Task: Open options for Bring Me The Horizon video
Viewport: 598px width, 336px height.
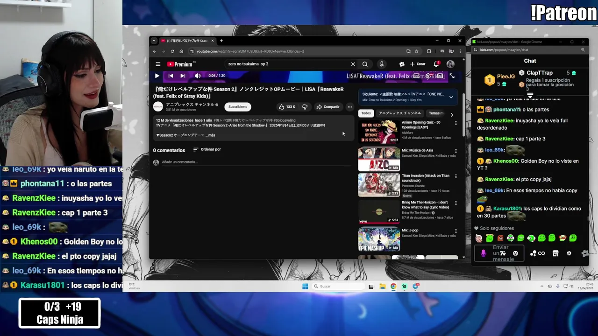Action: (x=456, y=203)
